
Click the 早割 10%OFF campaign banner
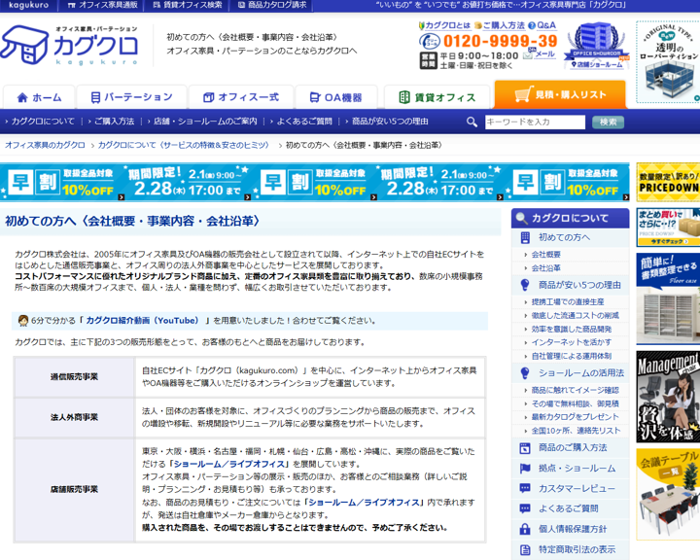point(315,182)
